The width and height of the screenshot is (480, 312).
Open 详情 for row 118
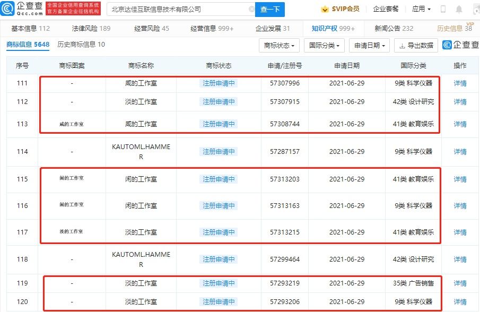460,259
